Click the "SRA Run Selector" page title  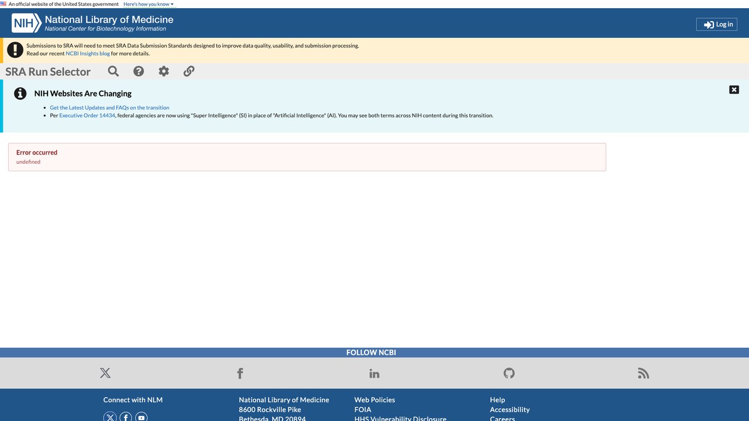pyautogui.click(x=48, y=72)
